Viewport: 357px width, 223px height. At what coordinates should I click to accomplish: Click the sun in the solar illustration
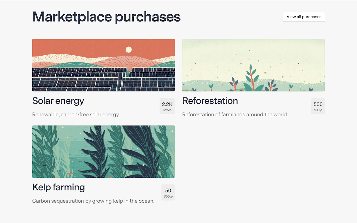[129, 50]
